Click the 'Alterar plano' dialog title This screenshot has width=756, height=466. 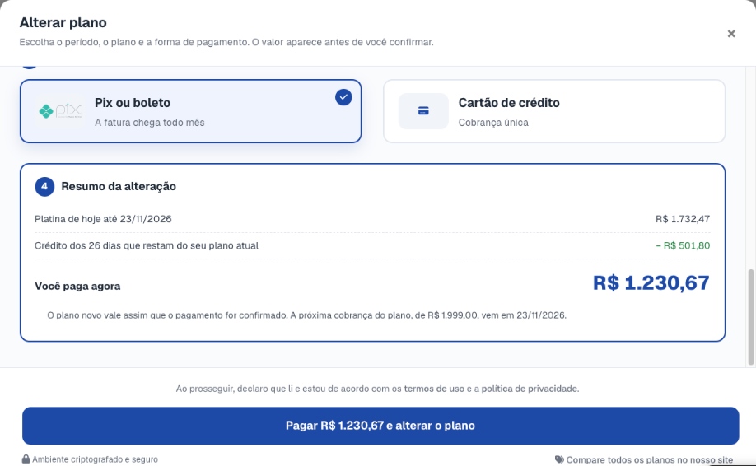pyautogui.click(x=63, y=23)
